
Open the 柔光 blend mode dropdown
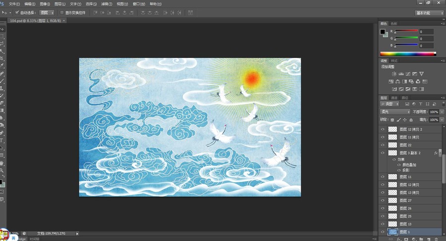[x=395, y=112]
